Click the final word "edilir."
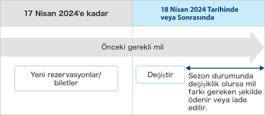 [x=197, y=108]
